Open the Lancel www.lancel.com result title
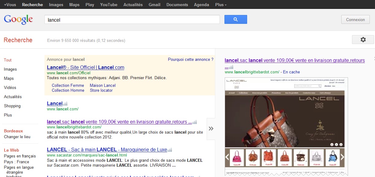 55,104
